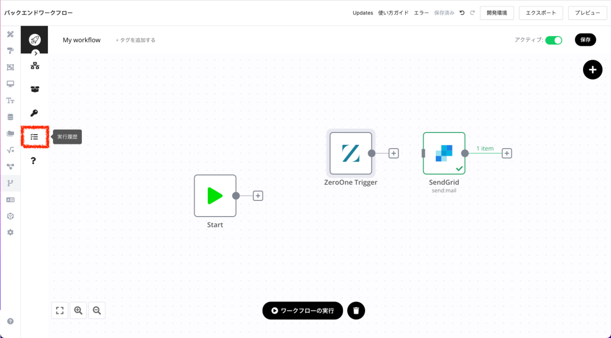The height and width of the screenshot is (338, 611).
Task: Click the plus connector after ZeroOne Trigger
Action: (x=394, y=153)
